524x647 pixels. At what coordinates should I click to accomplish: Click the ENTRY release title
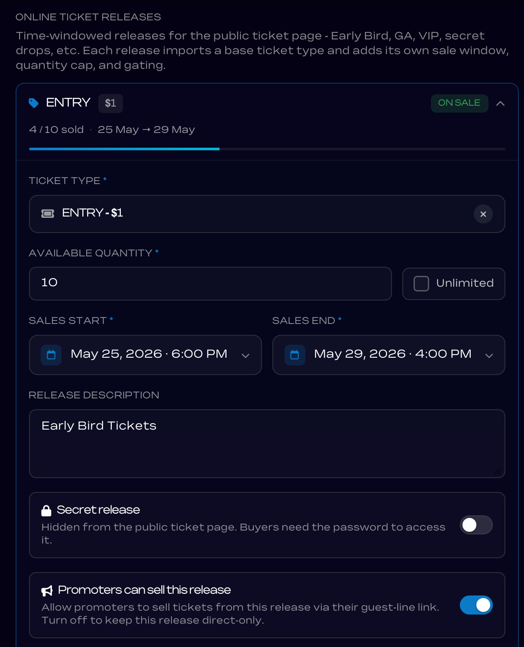68,103
